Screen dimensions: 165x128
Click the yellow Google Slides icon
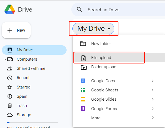(83, 99)
